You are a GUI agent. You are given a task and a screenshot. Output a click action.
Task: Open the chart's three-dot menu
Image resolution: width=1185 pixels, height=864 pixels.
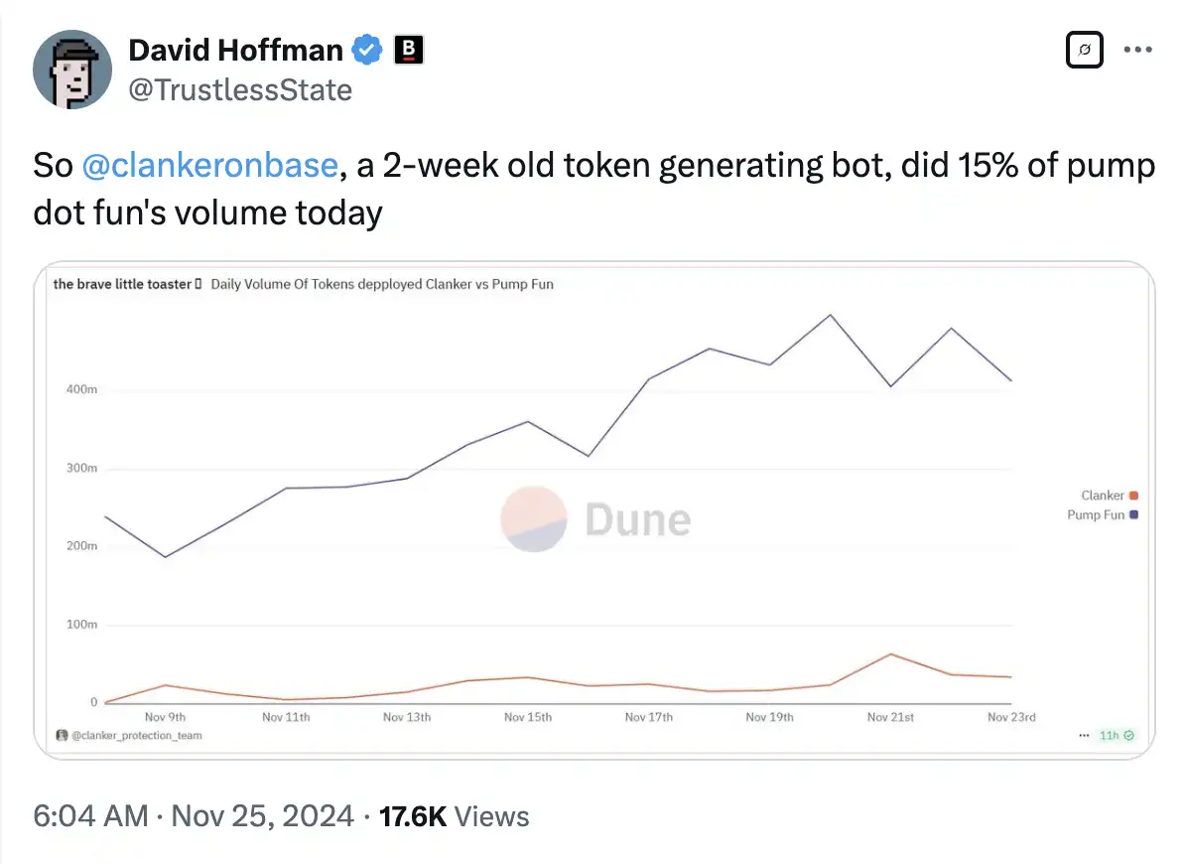point(1083,736)
